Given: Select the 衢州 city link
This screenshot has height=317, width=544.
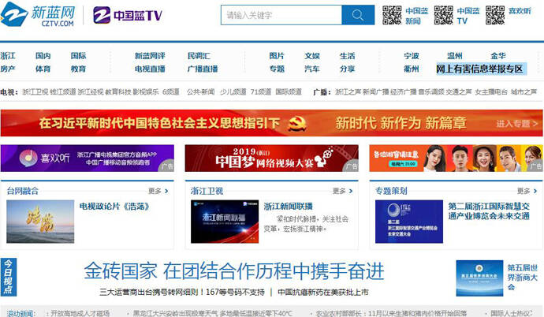Looking at the screenshot, I should point(412,69).
